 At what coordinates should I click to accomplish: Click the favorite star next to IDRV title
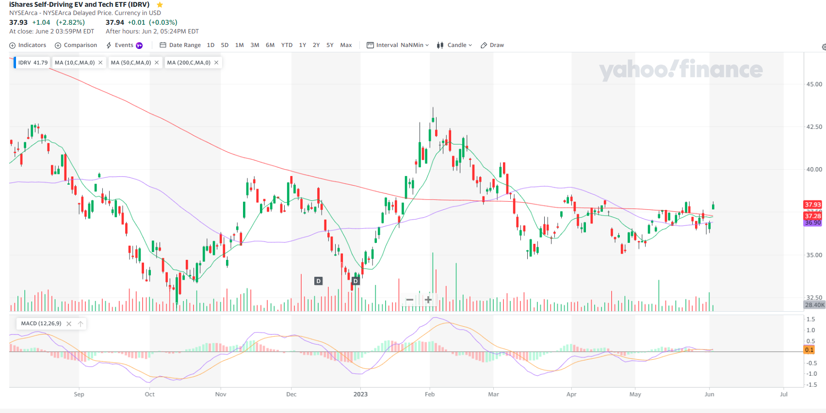[160, 5]
